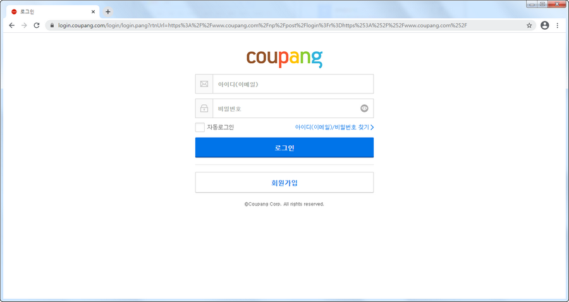Click the blue 로그인 button
The width and height of the screenshot is (569, 302).
(284, 148)
